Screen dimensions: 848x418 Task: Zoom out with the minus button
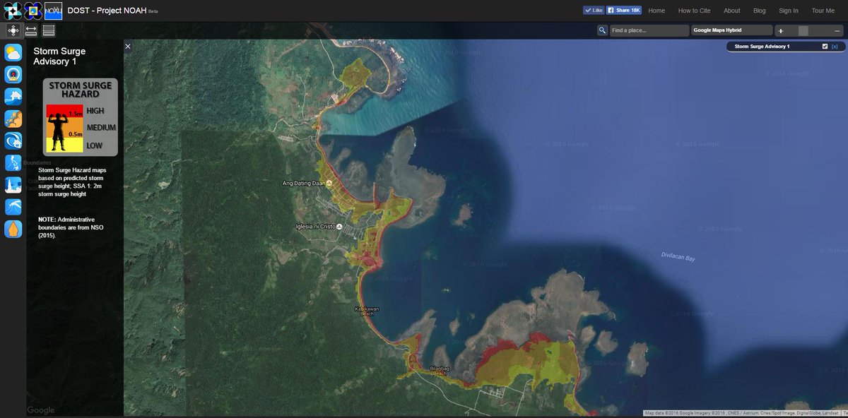(x=837, y=31)
